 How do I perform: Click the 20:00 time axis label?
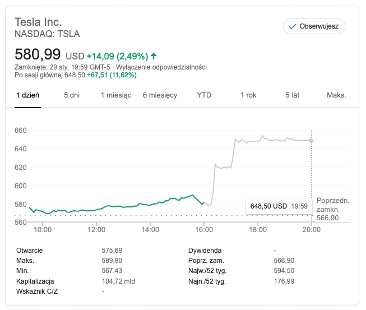pyautogui.click(x=312, y=230)
